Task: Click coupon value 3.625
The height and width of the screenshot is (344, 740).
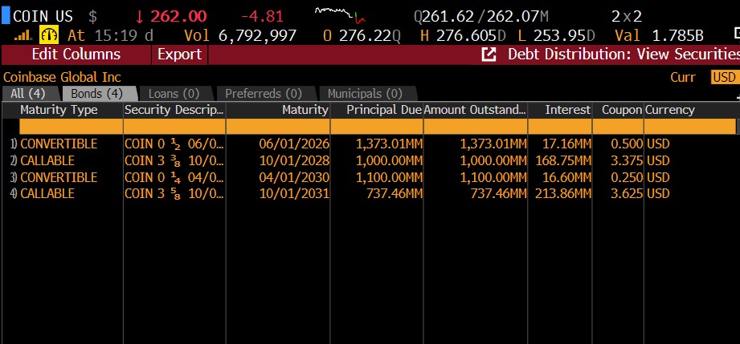Action: pyautogui.click(x=627, y=194)
